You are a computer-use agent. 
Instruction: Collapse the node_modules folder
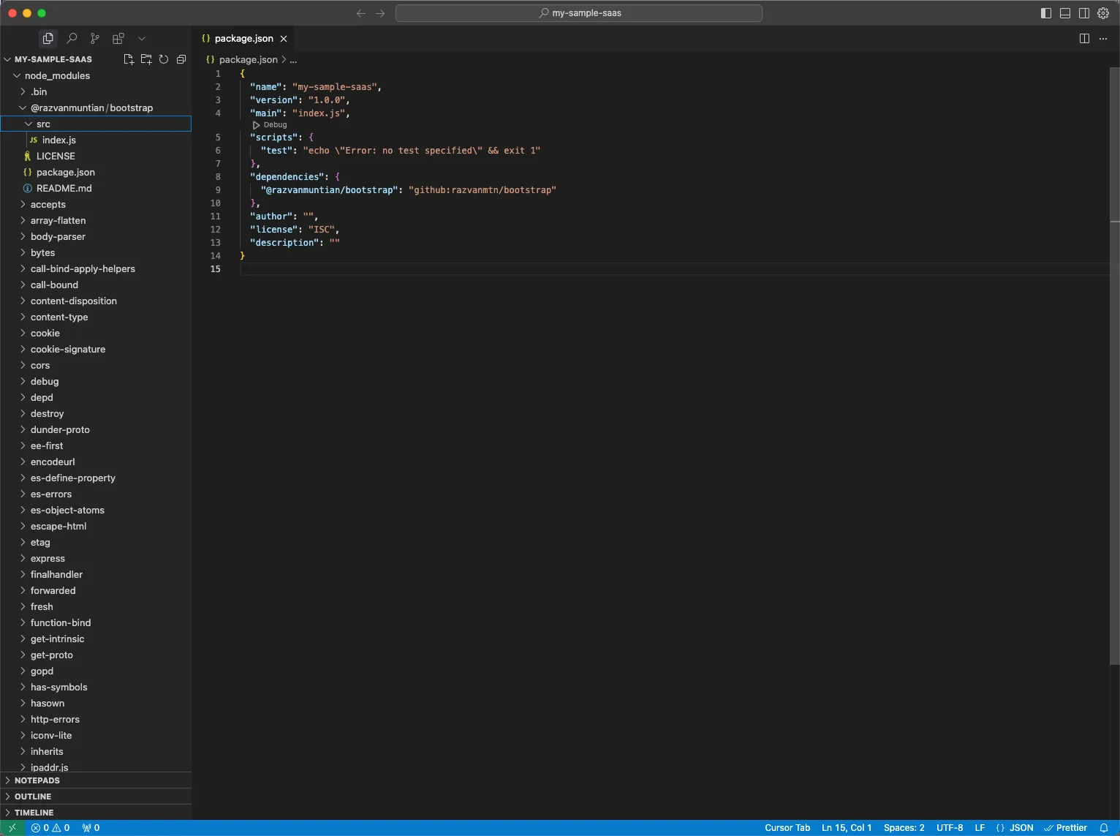click(x=57, y=75)
